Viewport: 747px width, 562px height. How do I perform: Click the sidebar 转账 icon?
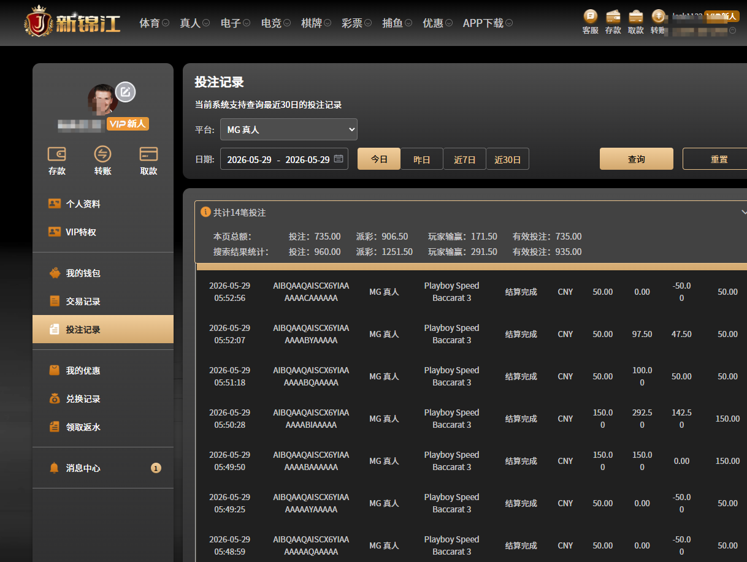pos(103,154)
